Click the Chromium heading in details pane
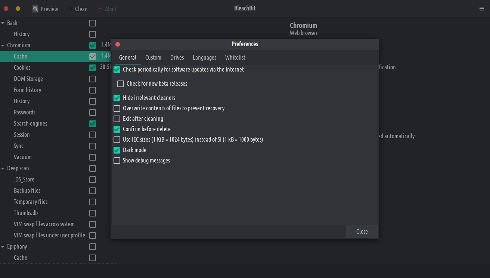The image size is (490, 278). tap(303, 25)
